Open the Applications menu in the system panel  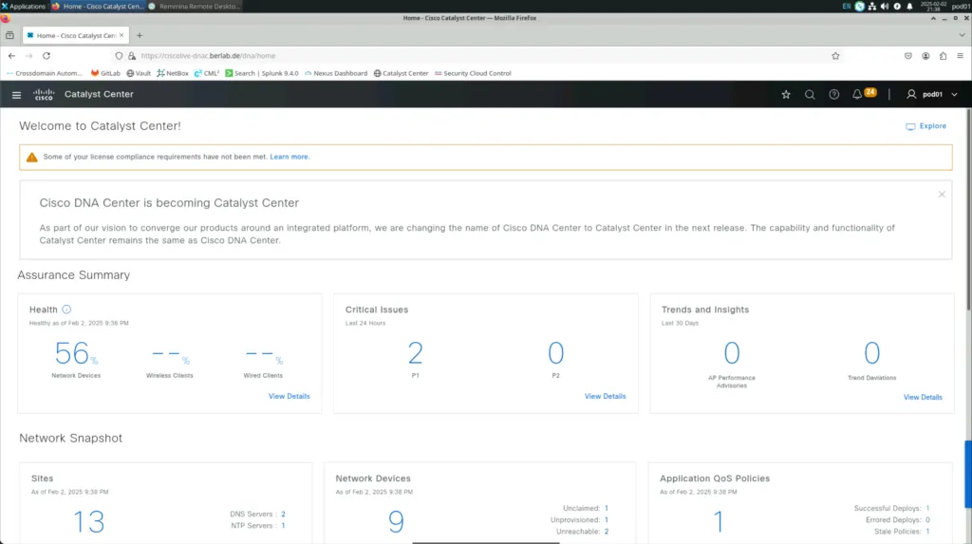[x=25, y=6]
